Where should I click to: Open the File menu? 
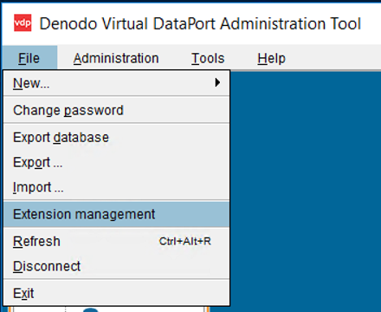coord(29,58)
